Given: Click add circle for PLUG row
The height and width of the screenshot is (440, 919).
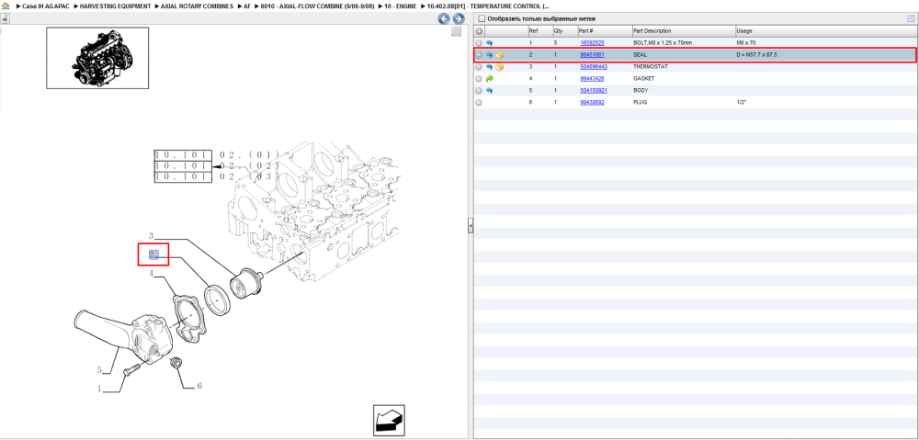Looking at the screenshot, I should [x=479, y=103].
